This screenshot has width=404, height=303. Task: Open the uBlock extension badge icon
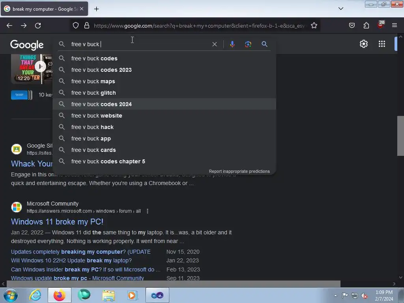tap(381, 24)
